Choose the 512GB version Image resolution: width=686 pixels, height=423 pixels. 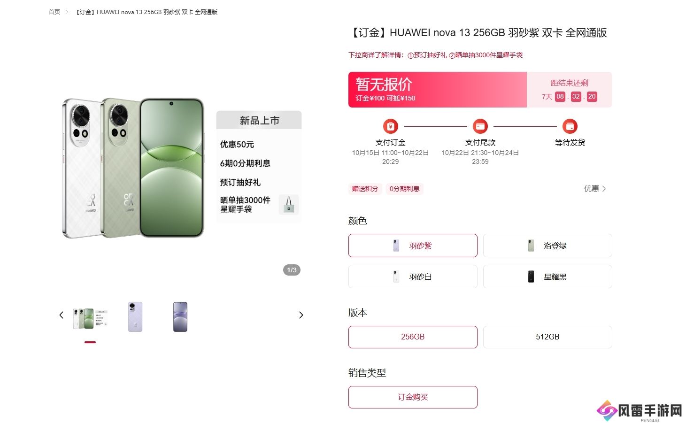(547, 337)
